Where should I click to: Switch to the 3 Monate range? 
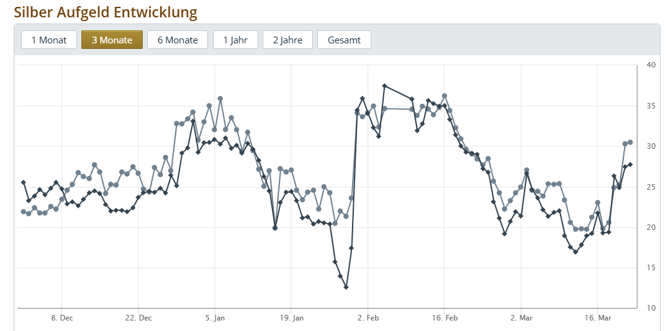(112, 40)
